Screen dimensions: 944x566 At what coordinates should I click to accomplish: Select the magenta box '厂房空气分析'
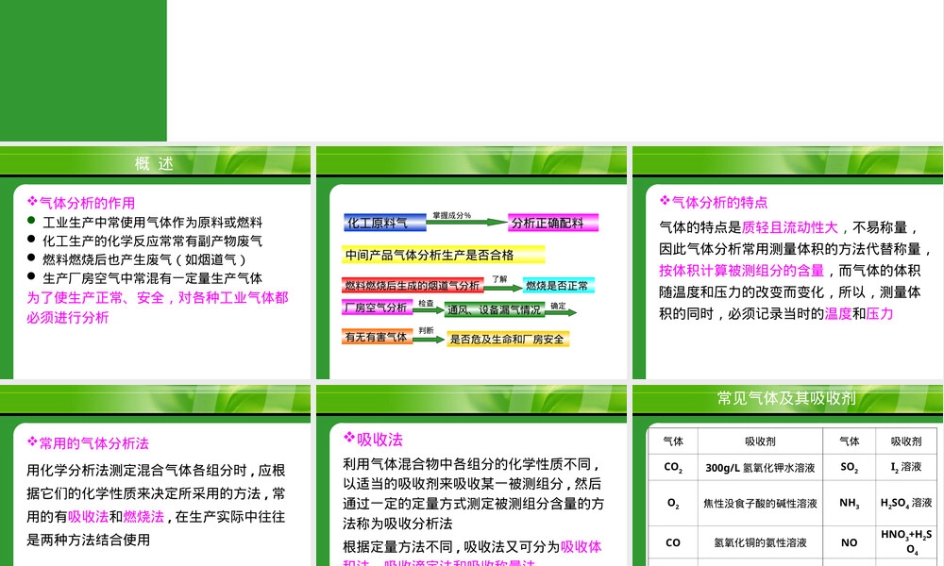[x=377, y=308]
